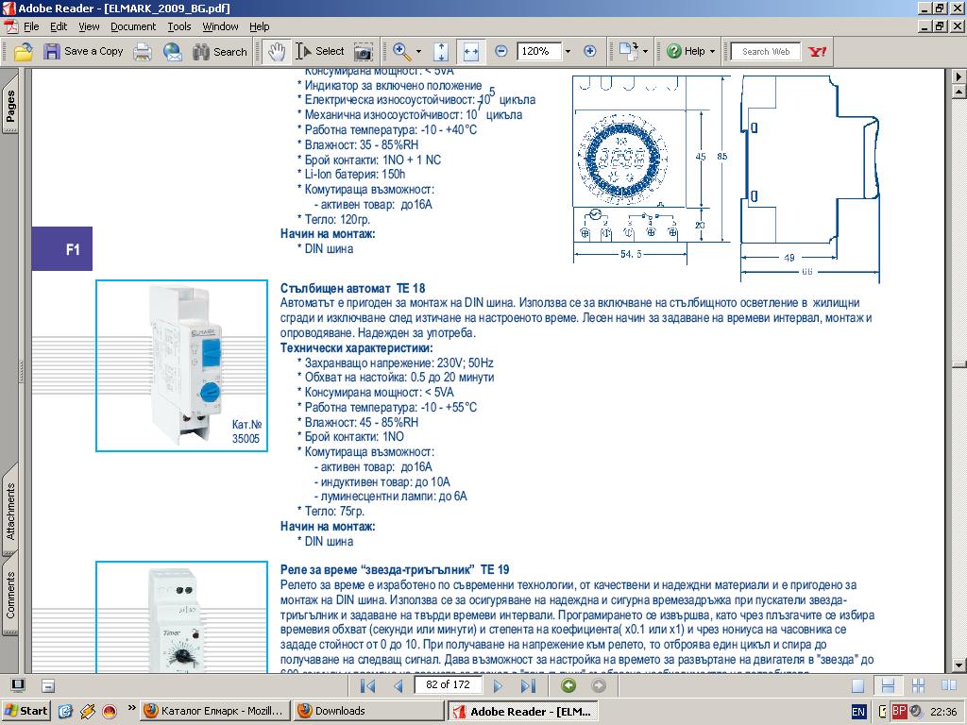Switch to Continuous page layout
The width and height of the screenshot is (967, 725).
tap(888, 685)
